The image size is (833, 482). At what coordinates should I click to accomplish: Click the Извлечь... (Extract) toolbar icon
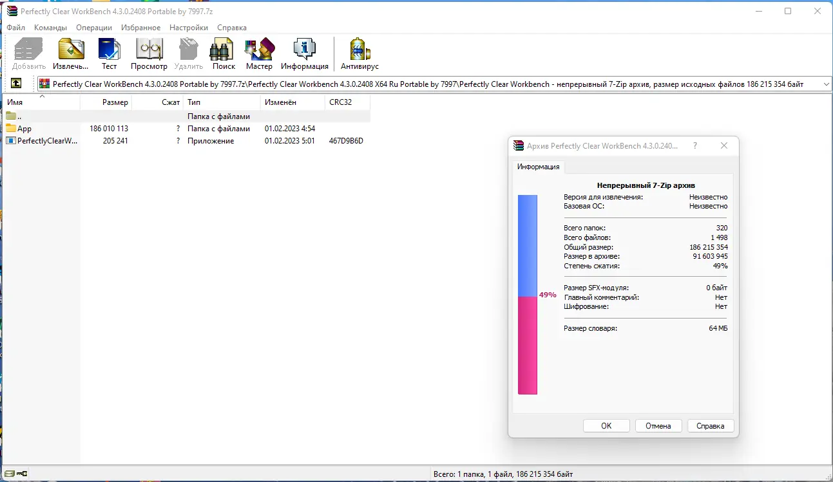(x=71, y=49)
